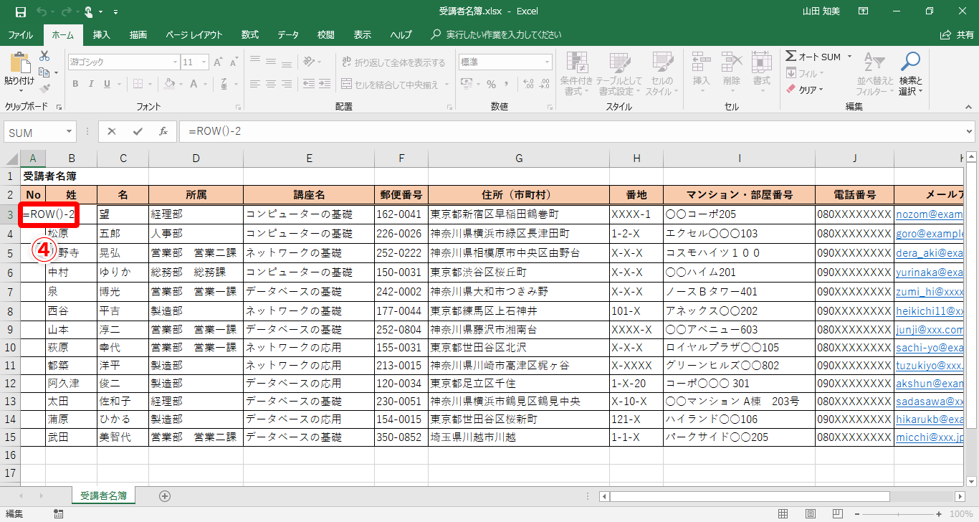This screenshot has width=979, height=522.
Task: Click the email link nozom@exam in row 3
Action: click(x=930, y=214)
